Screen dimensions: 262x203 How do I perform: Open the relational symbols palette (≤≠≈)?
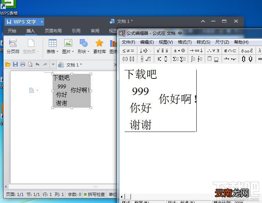[x=128, y=51]
